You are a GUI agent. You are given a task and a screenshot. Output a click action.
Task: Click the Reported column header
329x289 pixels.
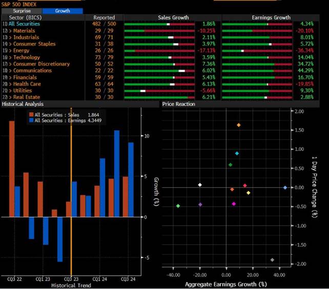(x=104, y=17)
